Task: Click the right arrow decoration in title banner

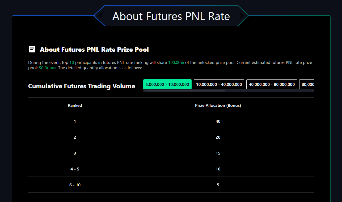Action: 241,16
